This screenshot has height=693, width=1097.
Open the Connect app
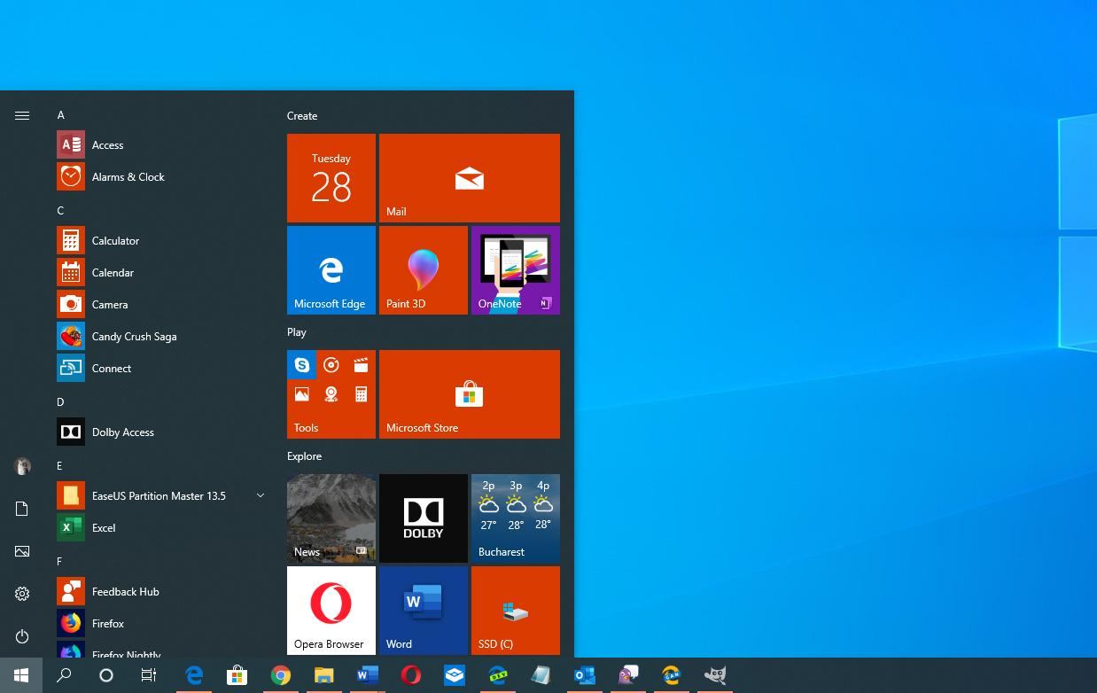[x=159, y=369]
